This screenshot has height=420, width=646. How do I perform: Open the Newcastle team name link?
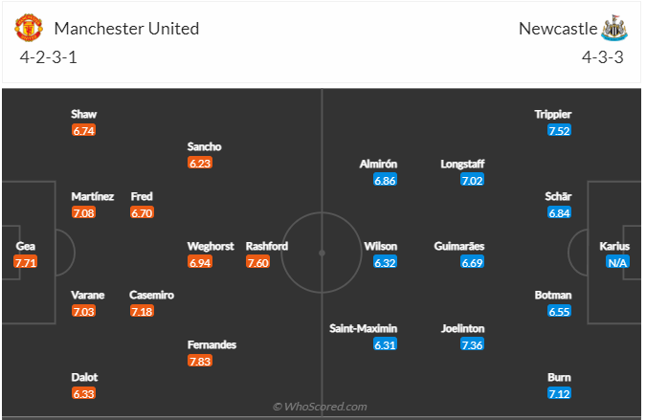click(557, 29)
